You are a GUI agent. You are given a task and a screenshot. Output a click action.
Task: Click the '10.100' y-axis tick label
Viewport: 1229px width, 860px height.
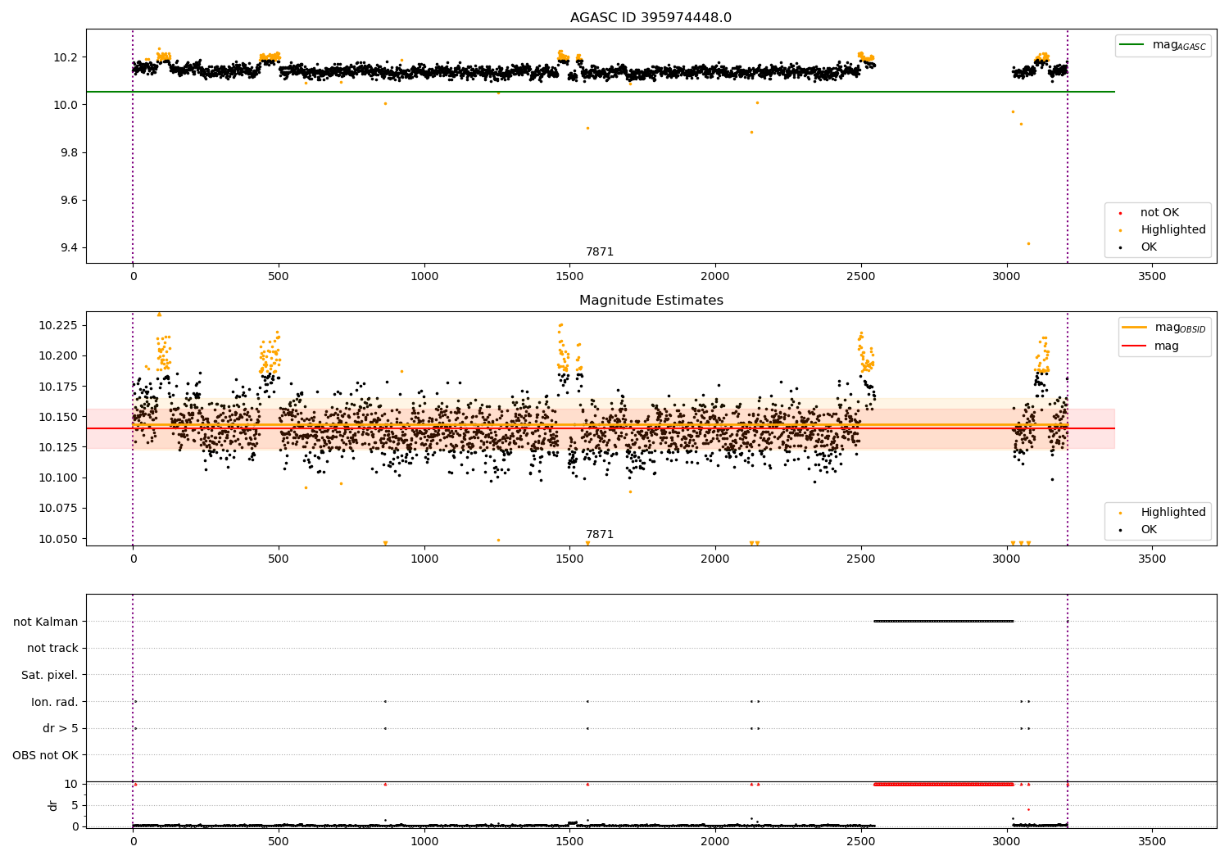[59, 478]
